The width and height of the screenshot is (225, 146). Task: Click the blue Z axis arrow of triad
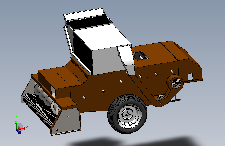pos(18,131)
